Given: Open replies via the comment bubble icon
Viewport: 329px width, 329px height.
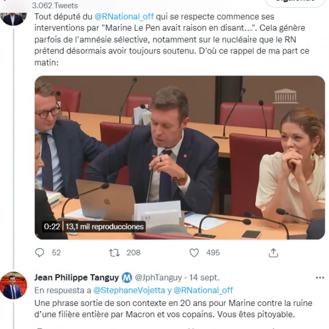Looking at the screenshot, I should point(40,253).
